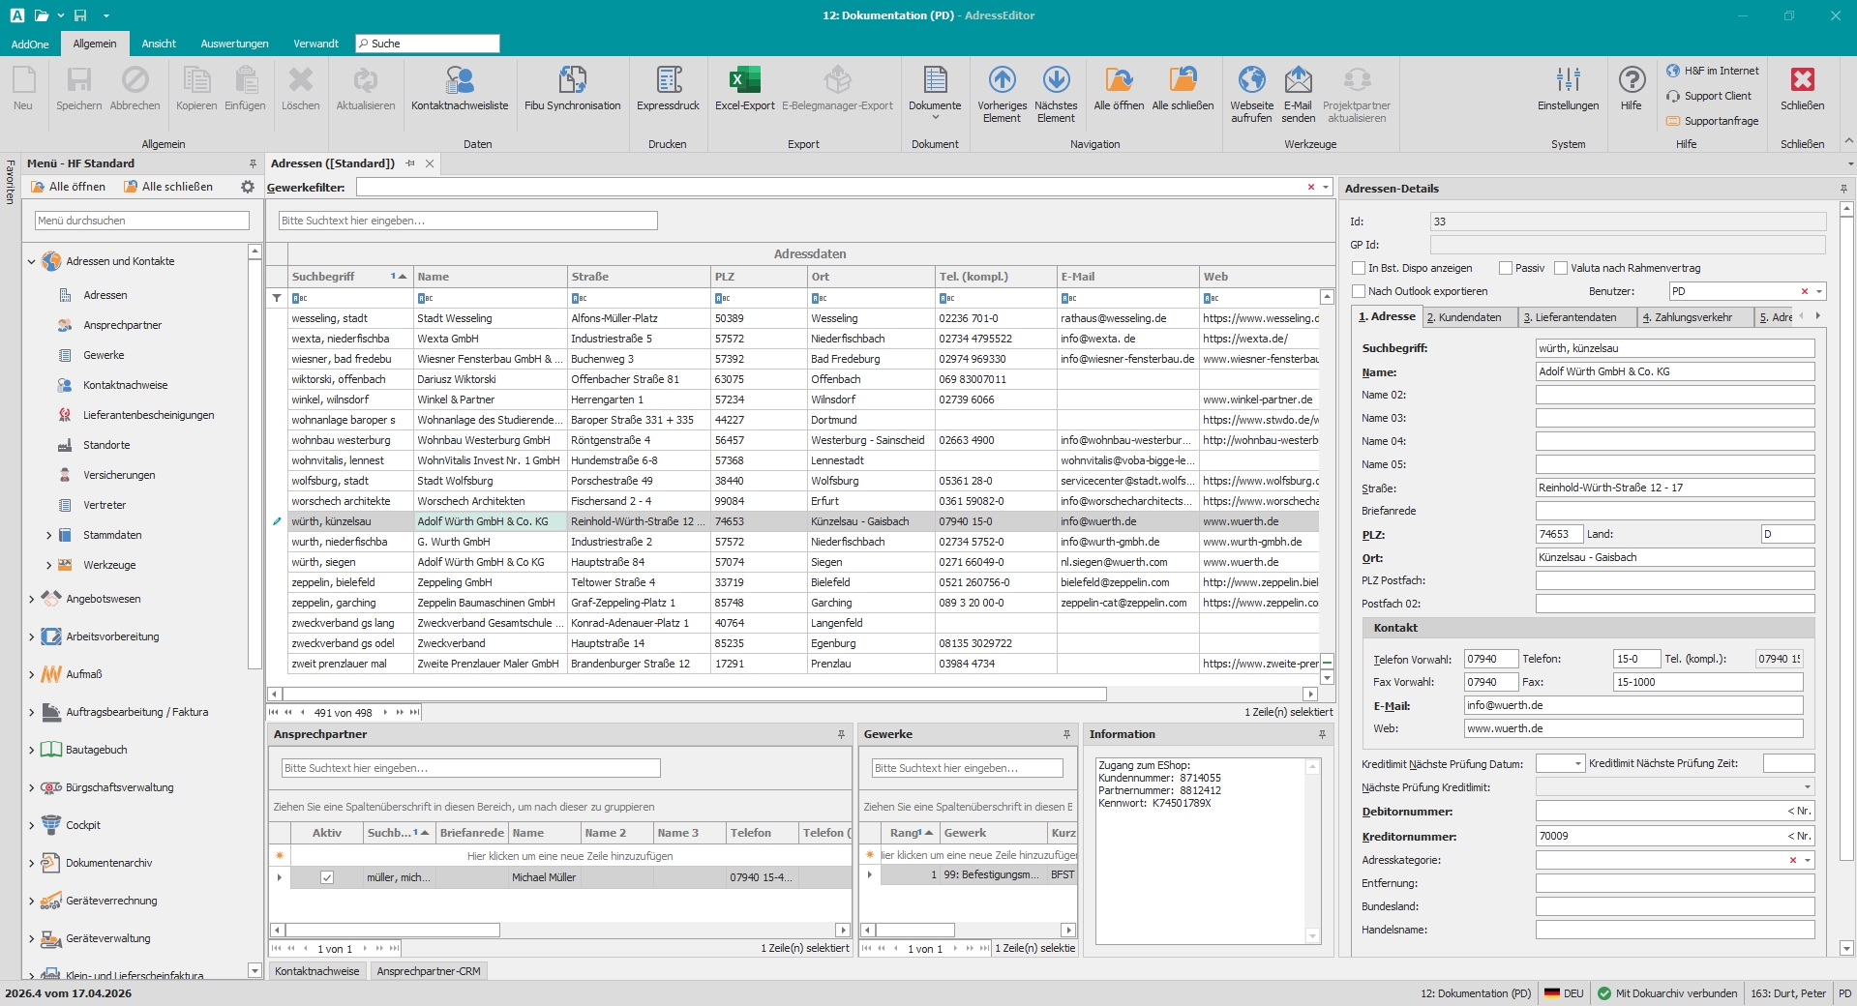
Task: Click the ribbon Alle schließen icon
Action: click(x=1183, y=89)
